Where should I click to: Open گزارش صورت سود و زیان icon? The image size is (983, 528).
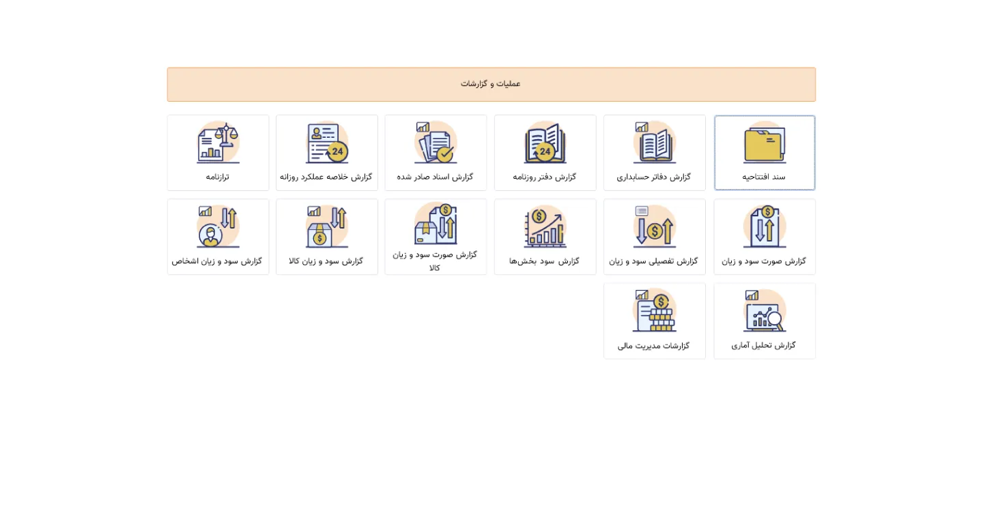[x=765, y=227]
